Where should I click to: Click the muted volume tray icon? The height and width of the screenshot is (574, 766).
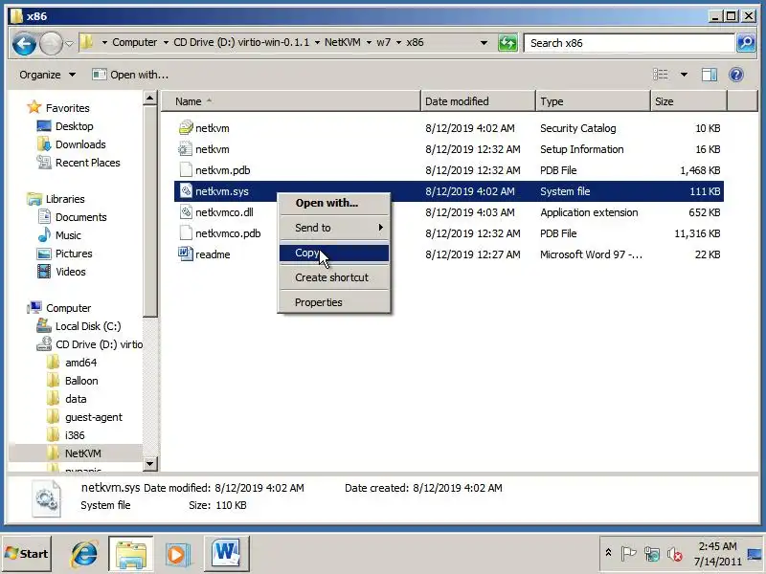pos(675,554)
